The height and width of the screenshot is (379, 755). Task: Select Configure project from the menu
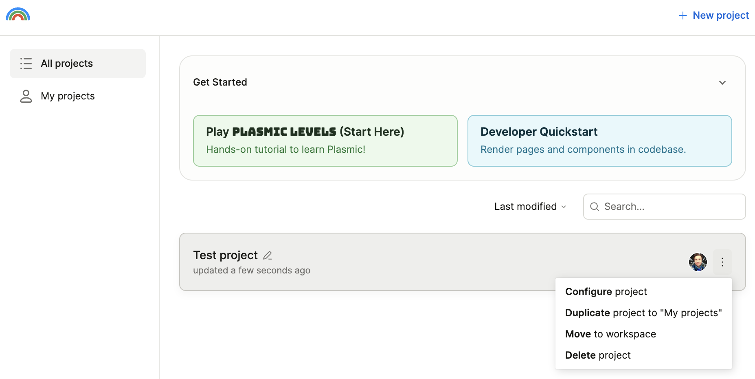click(x=606, y=291)
